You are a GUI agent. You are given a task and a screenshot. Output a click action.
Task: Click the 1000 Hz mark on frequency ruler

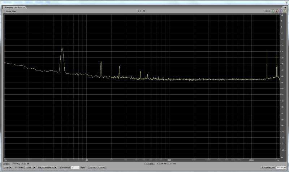tap(169, 159)
